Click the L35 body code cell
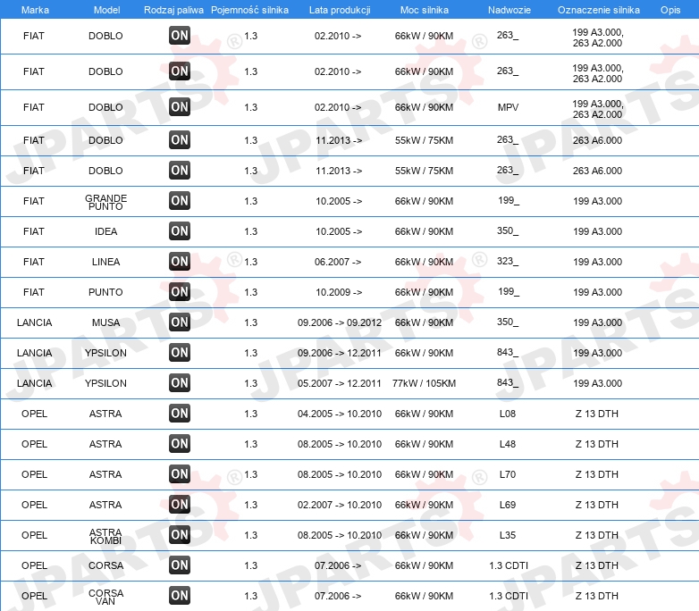 coord(508,535)
